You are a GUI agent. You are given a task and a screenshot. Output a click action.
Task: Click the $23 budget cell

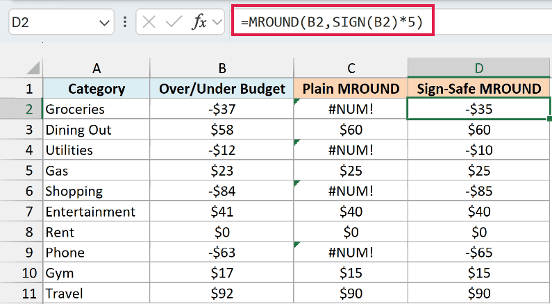[x=221, y=171]
